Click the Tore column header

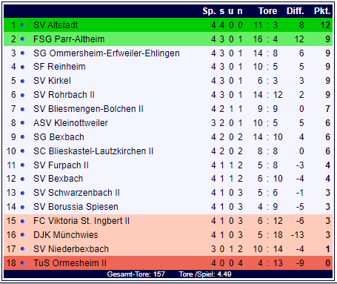267,11
